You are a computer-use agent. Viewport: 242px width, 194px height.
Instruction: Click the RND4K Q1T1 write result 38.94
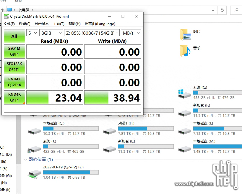tap(113, 97)
